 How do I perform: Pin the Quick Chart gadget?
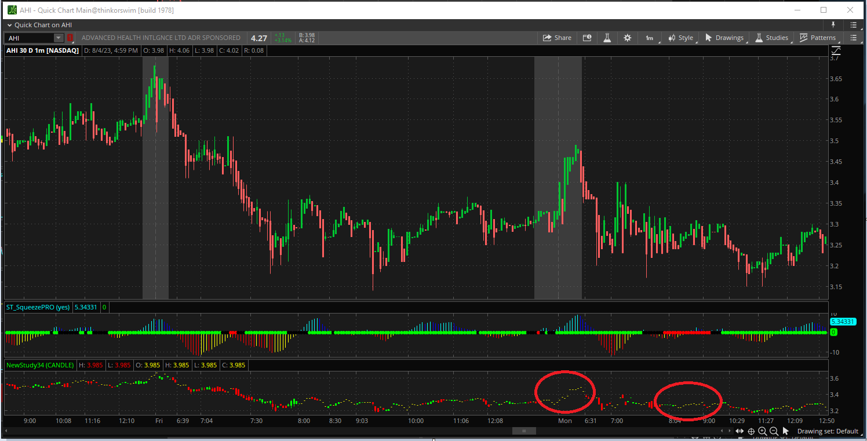(833, 25)
